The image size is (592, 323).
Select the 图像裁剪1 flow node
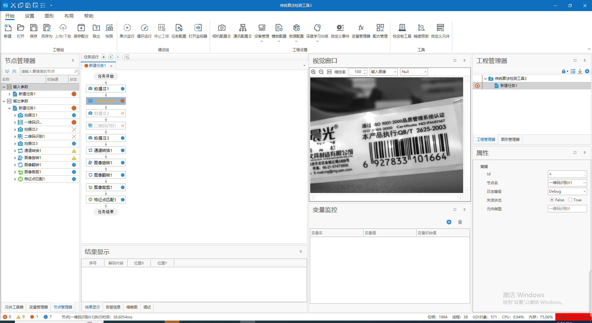pos(106,187)
